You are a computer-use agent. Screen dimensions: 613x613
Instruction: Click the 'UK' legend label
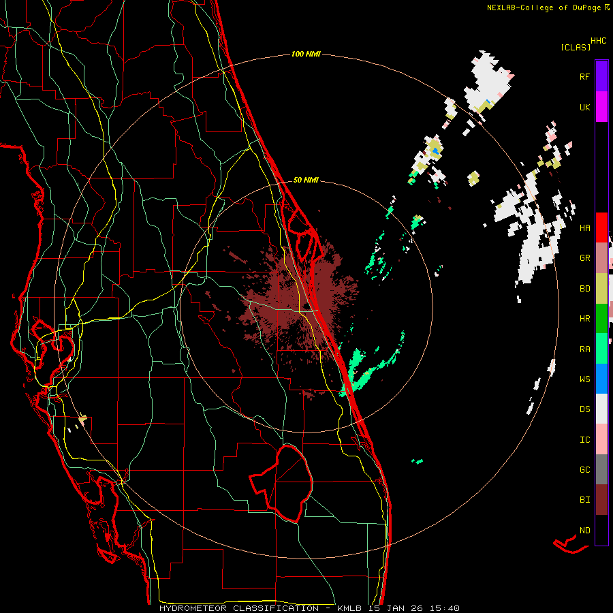point(584,107)
